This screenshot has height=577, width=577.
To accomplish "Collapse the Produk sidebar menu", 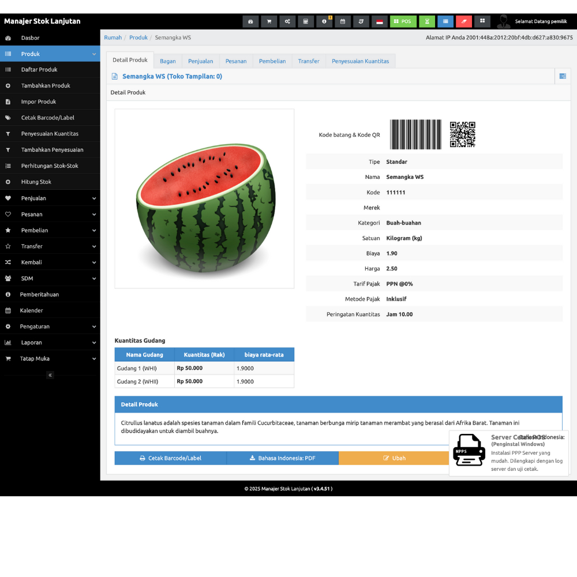I will [x=50, y=54].
